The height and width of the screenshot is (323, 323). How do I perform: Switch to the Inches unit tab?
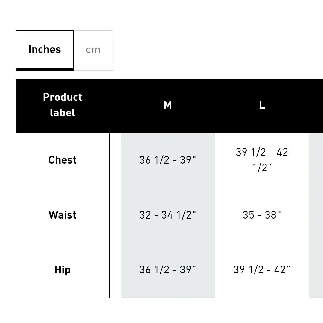(45, 50)
